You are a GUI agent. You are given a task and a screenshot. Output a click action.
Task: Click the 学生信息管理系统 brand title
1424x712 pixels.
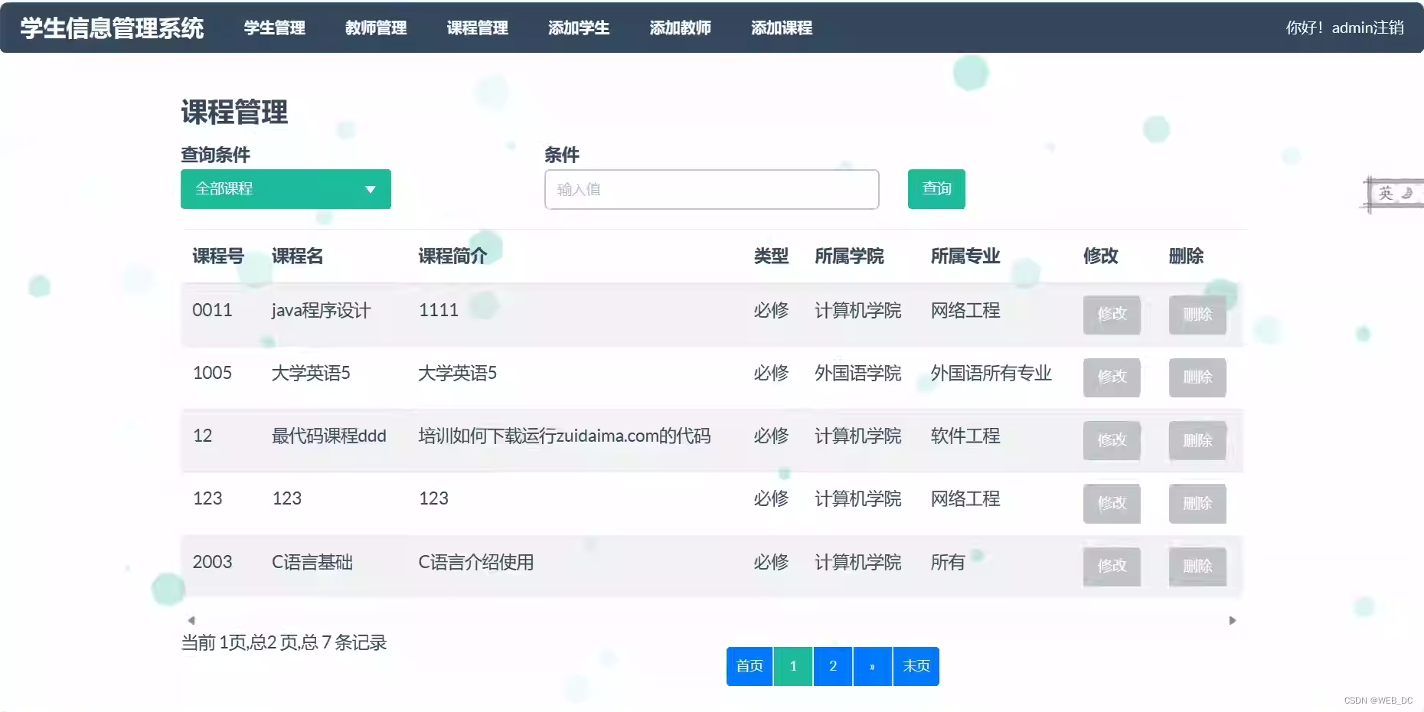[x=112, y=28]
